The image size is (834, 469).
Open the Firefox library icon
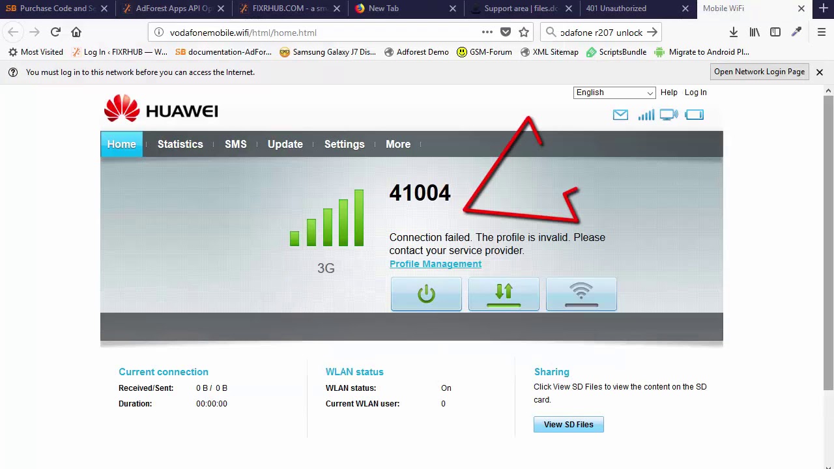[x=755, y=32]
